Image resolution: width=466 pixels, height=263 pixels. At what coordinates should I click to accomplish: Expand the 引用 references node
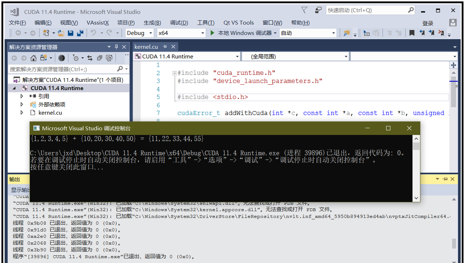click(22, 96)
